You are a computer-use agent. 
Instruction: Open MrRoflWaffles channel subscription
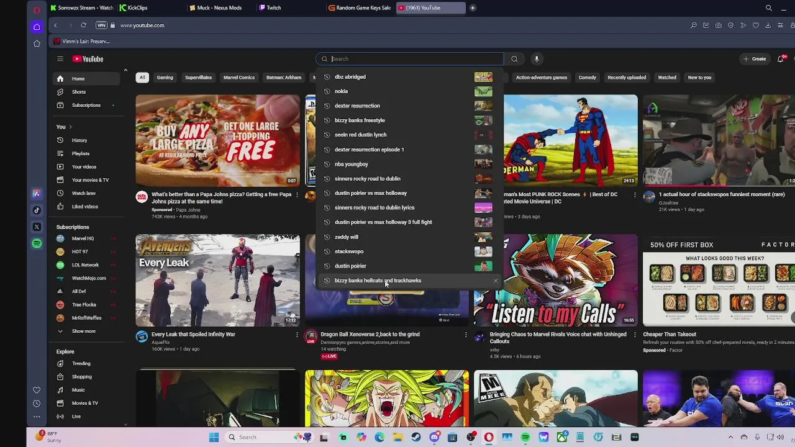86,318
